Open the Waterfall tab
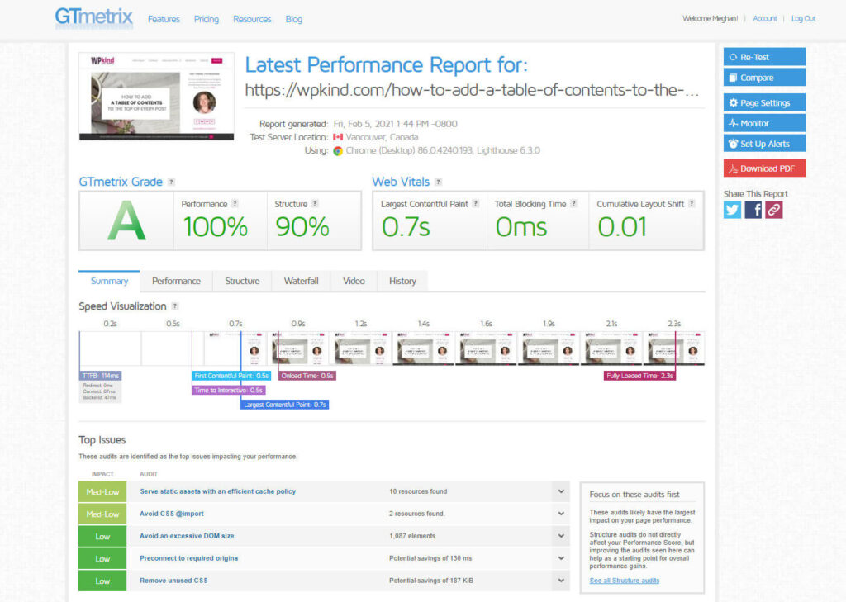This screenshot has height=602, width=846. point(301,281)
